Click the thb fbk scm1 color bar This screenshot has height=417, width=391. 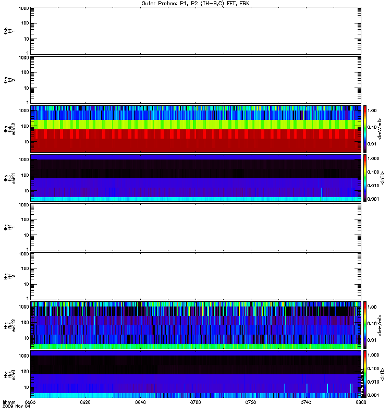click(365, 178)
